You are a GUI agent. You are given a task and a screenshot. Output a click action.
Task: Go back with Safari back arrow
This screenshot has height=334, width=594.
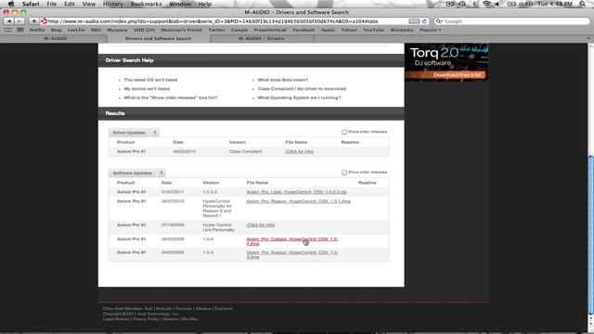click(x=9, y=21)
